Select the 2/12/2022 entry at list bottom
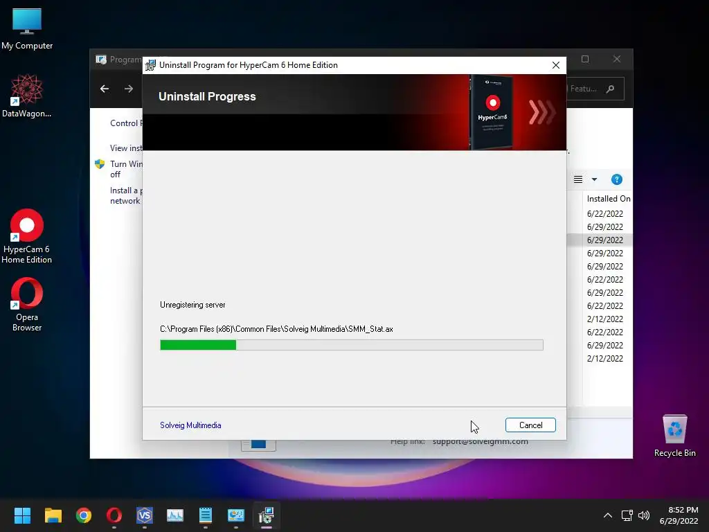 coord(605,358)
